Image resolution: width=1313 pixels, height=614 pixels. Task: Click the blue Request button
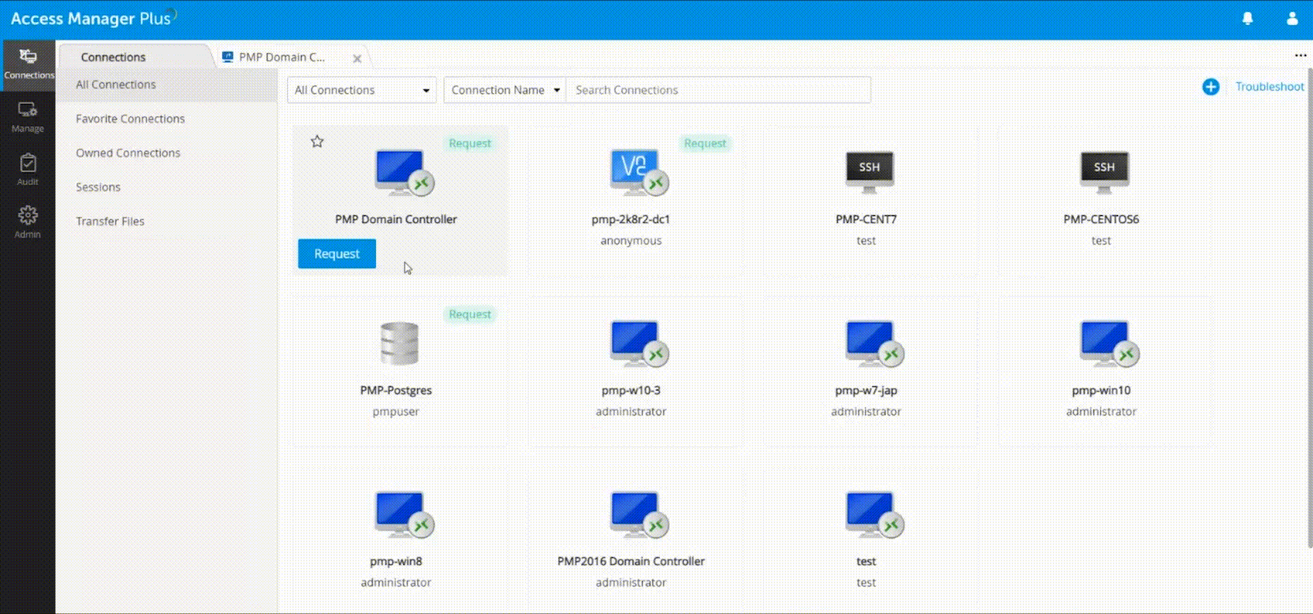336,254
